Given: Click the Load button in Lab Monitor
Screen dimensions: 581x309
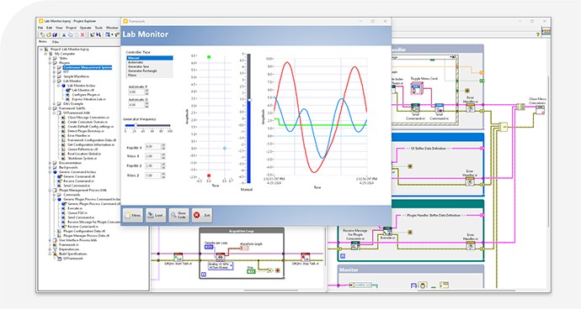Looking at the screenshot, I should (x=156, y=215).
